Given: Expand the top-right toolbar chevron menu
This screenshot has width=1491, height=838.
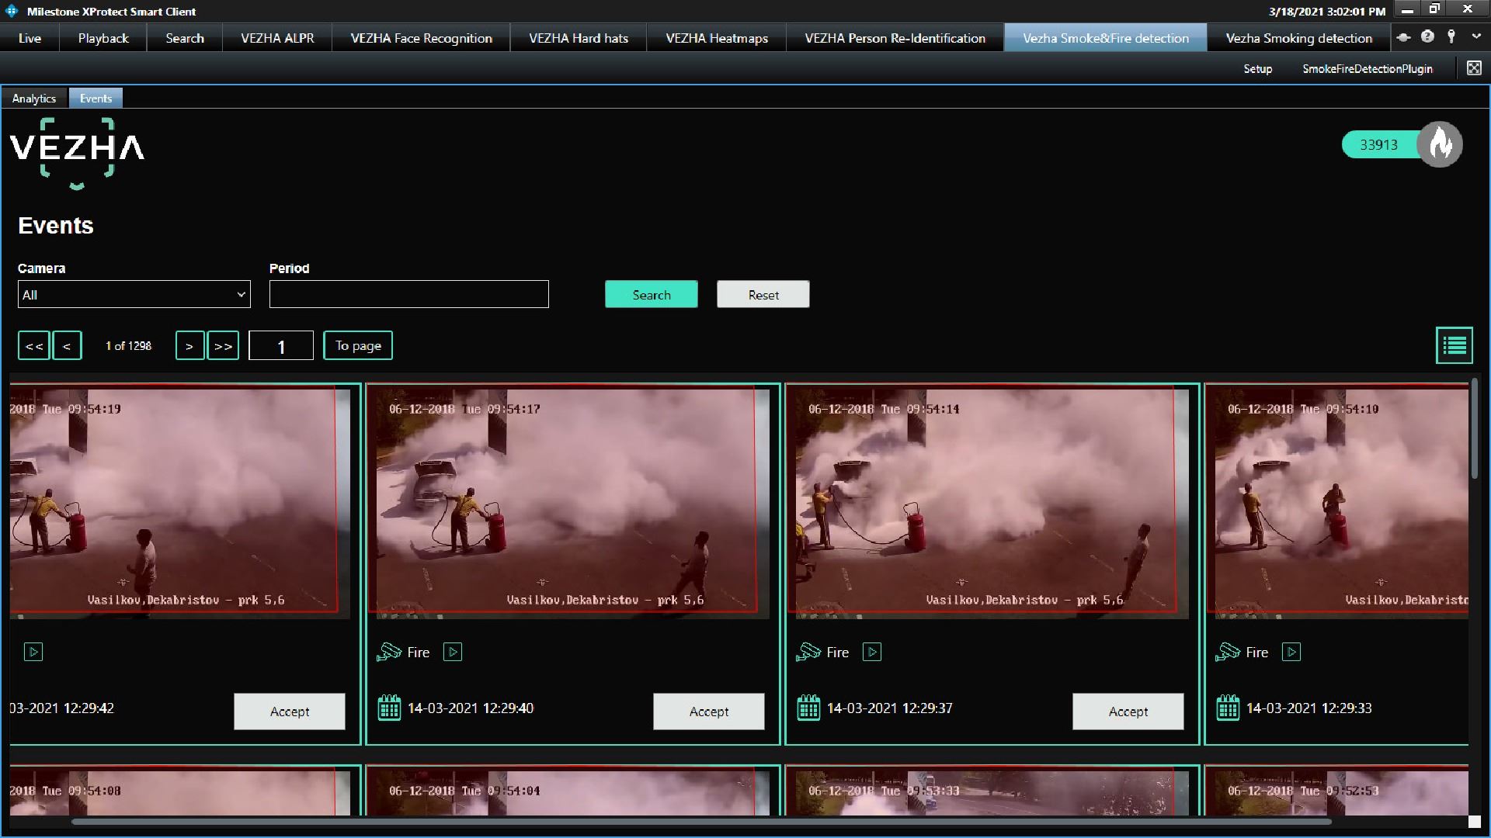Looking at the screenshot, I should tap(1476, 36).
